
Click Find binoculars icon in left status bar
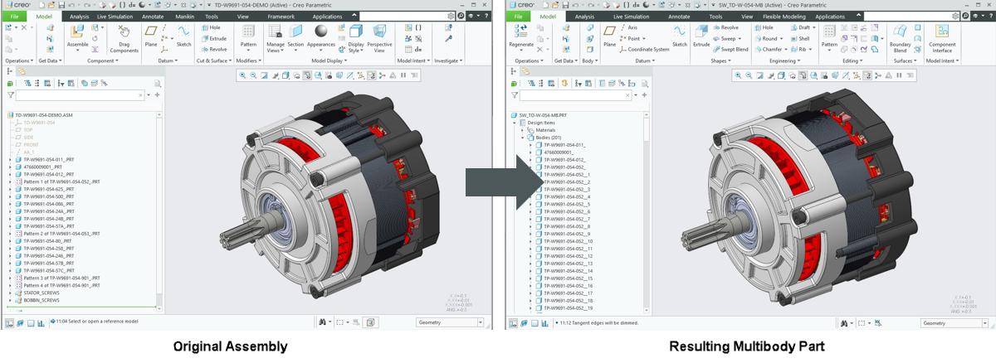(x=322, y=322)
